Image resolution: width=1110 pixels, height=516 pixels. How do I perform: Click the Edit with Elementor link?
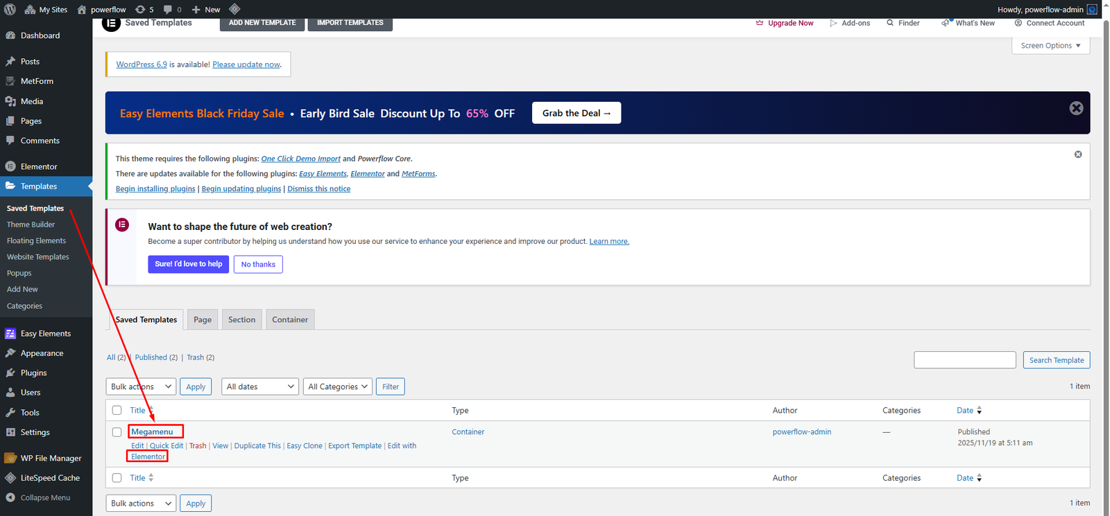(x=148, y=456)
